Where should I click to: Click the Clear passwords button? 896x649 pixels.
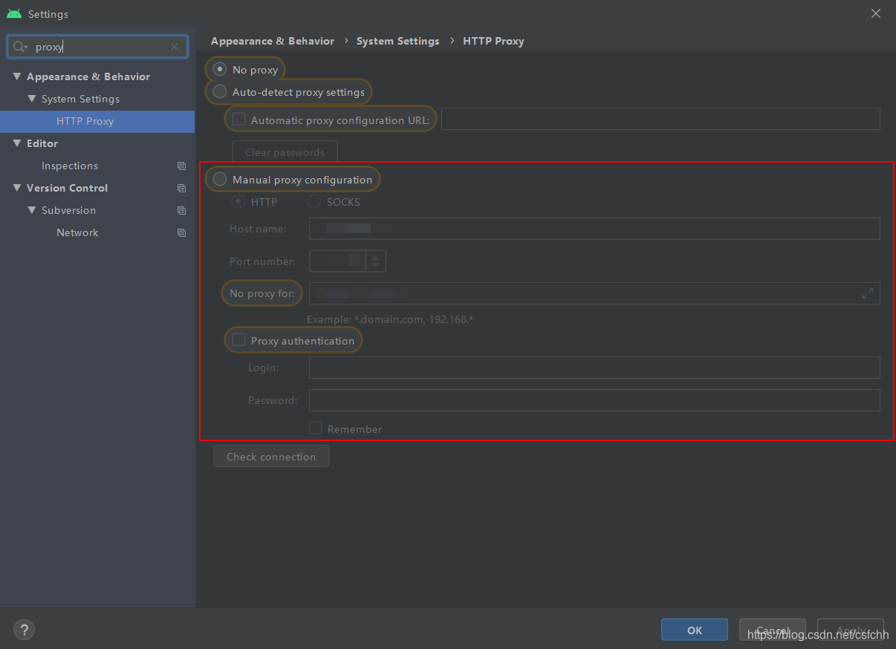285,152
